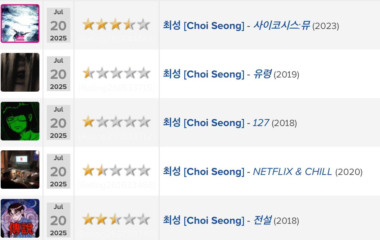Open the NETFLIX & CHILL album link
The image size is (380, 240).
point(293,172)
